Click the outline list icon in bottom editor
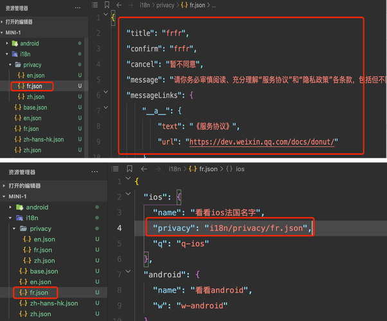Viewport: 387px width, 321px height. point(115,169)
